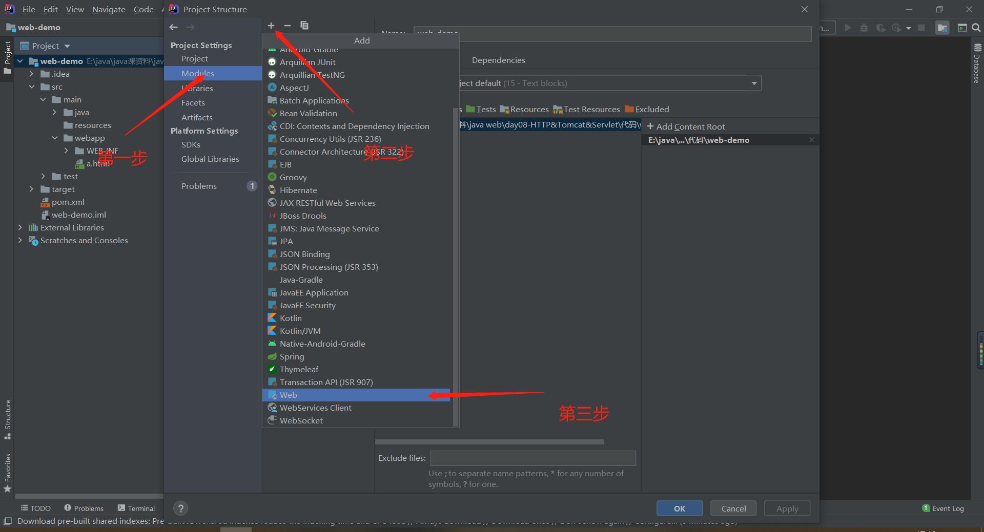The height and width of the screenshot is (532, 984).
Task: Choose Hibernate in the Add list
Action: 356,190
